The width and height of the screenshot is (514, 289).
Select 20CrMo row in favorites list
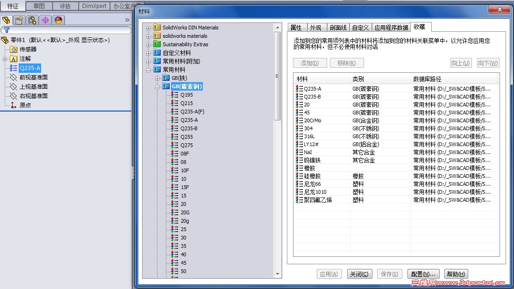[x=396, y=120]
